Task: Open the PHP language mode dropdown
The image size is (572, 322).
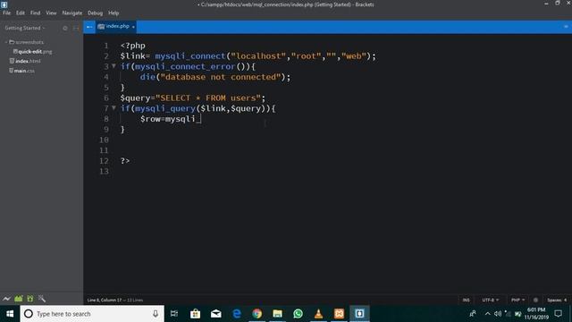Action: tap(517, 301)
